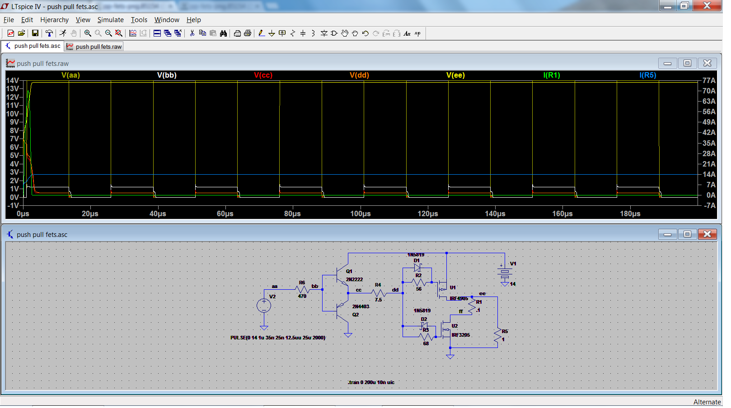
Task: Halt simulation with hand icon
Action: (74, 33)
